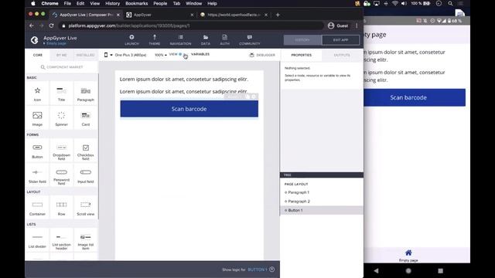Switch to the Outputs tab
This screenshot has height=278, width=495.
(x=342, y=55)
